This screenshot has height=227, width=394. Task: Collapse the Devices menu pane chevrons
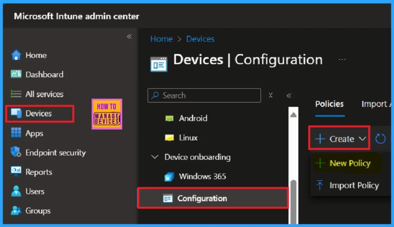(289, 95)
